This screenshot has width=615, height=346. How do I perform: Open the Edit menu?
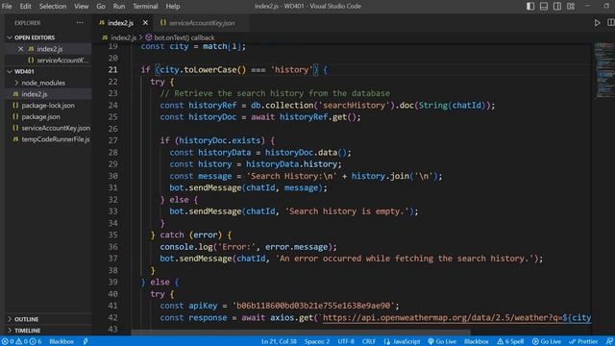pos(25,7)
